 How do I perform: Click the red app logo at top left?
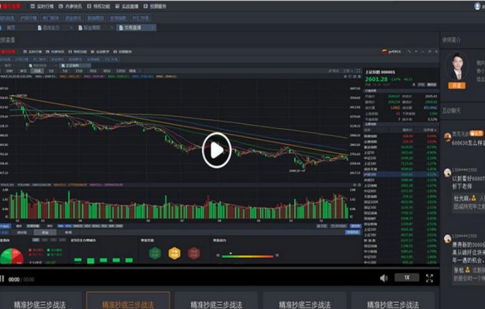tap(11, 6)
